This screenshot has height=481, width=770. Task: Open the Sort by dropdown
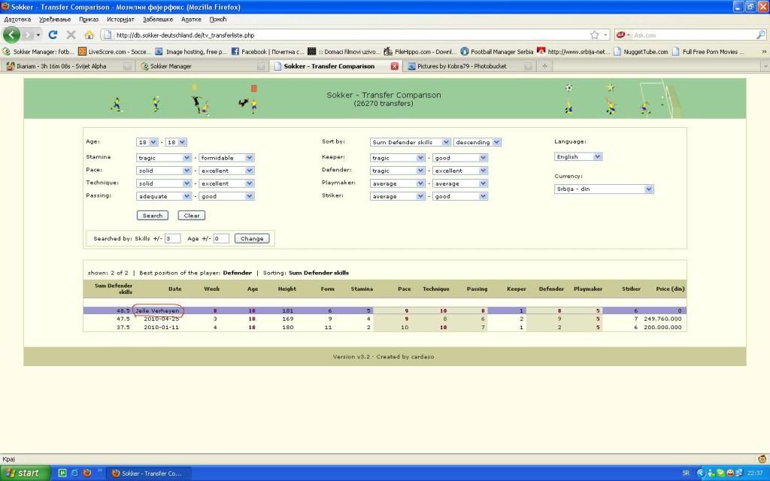pyautogui.click(x=410, y=142)
